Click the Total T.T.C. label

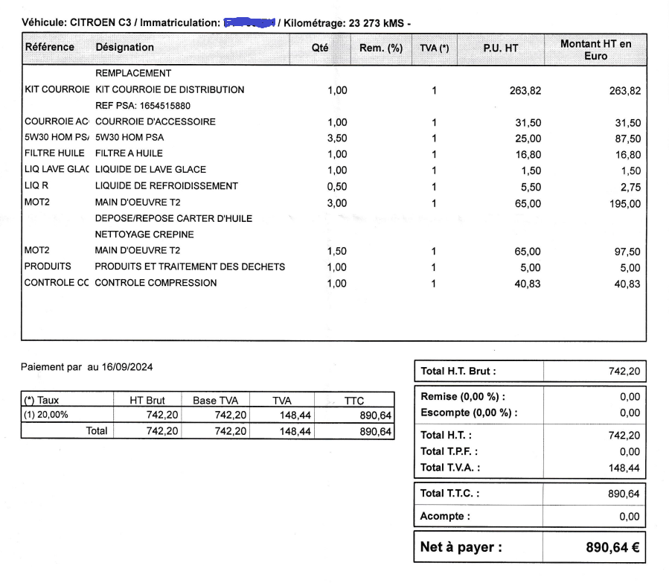point(449,494)
